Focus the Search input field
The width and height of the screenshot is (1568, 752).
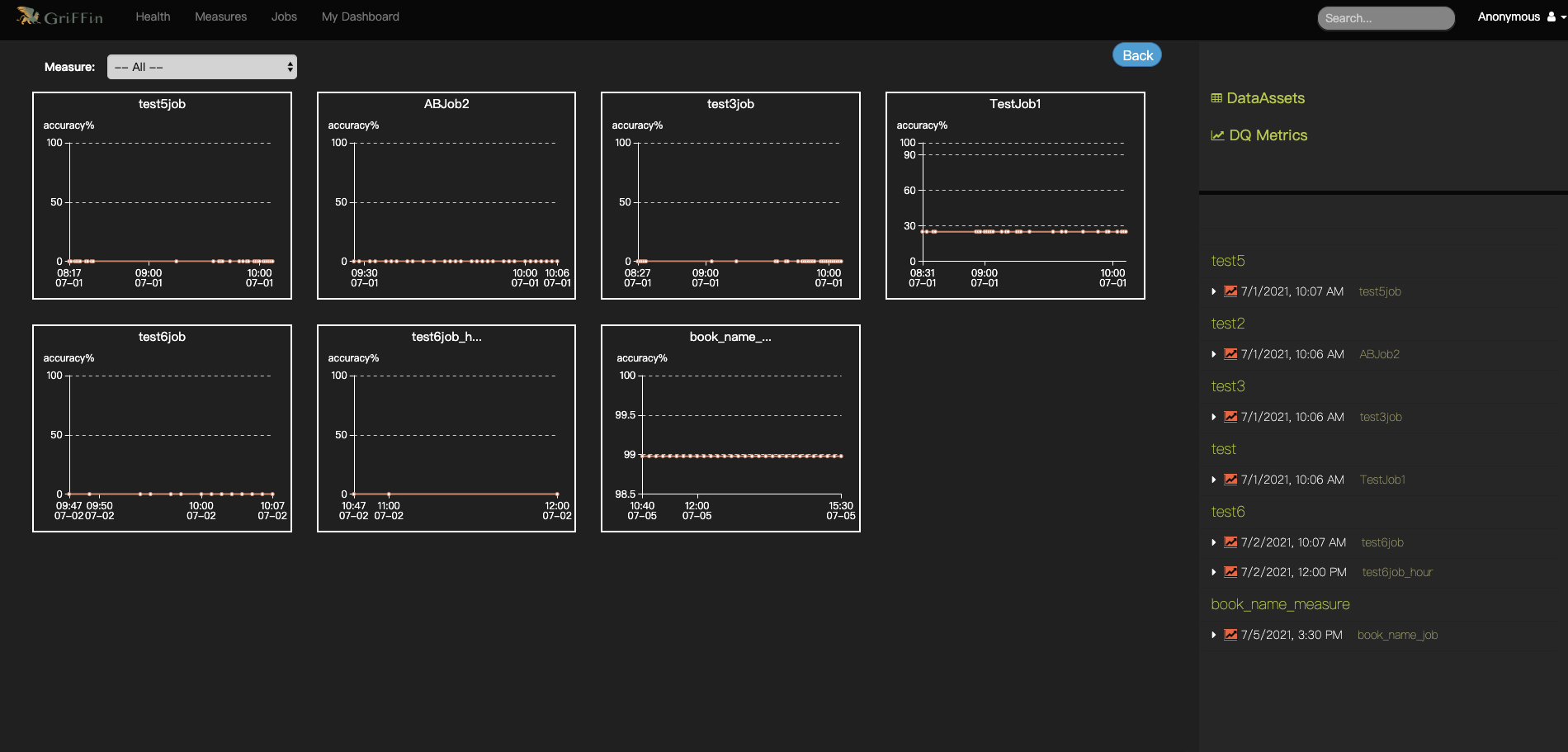(1386, 18)
